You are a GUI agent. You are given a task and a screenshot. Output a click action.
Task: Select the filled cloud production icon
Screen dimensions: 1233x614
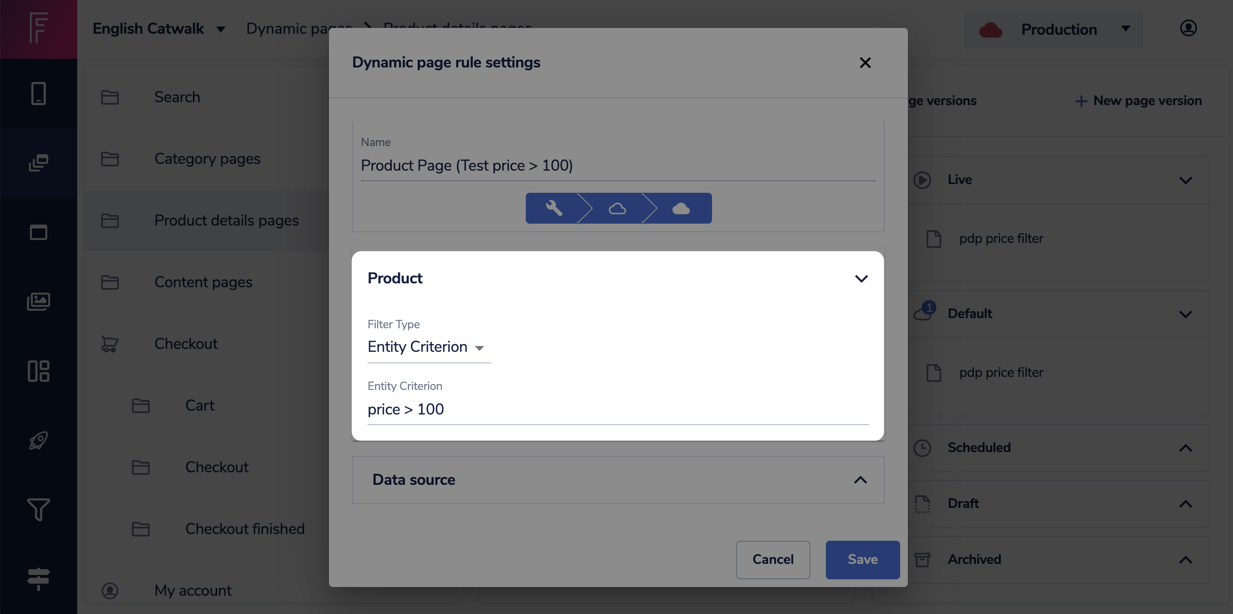(681, 208)
